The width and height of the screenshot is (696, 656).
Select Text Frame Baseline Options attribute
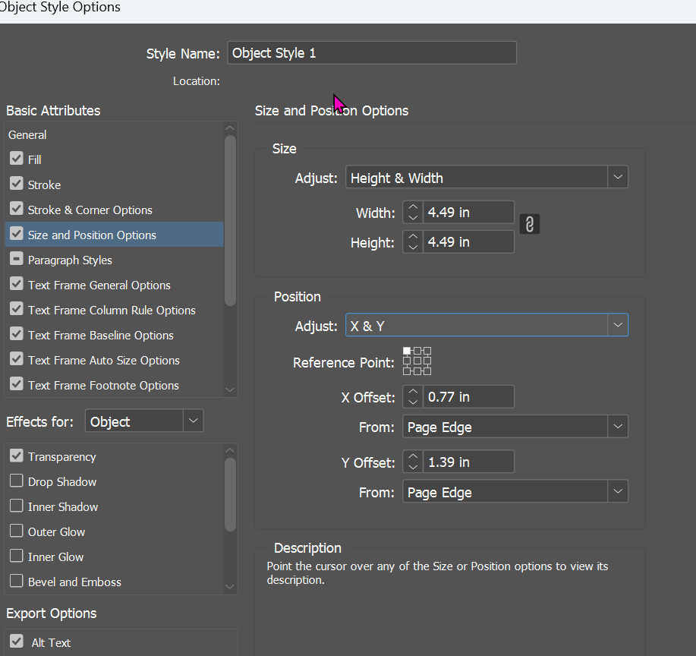click(99, 334)
